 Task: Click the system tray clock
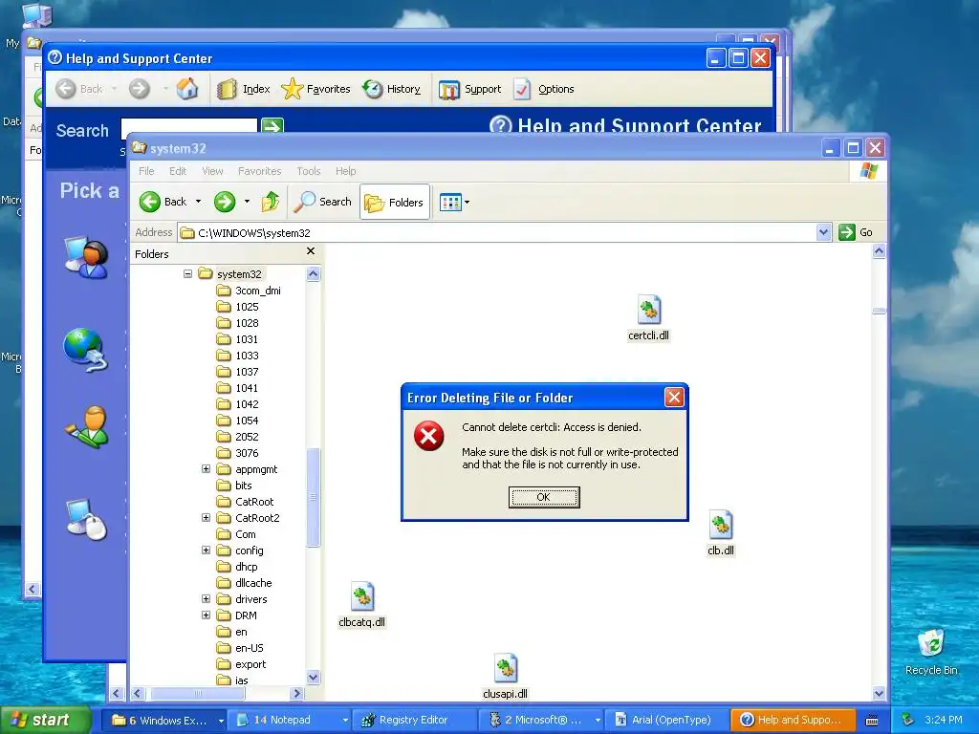[944, 720]
